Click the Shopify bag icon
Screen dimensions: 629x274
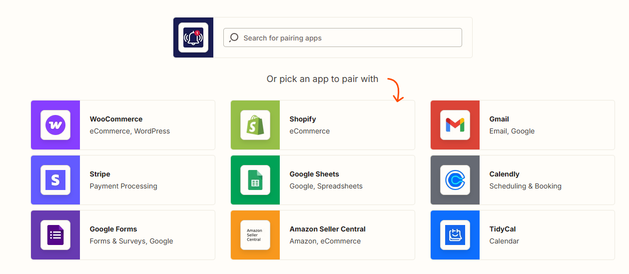click(x=255, y=125)
